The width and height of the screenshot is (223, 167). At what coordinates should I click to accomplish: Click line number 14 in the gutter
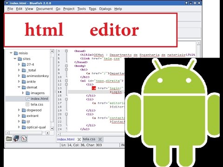[x=59, y=92]
